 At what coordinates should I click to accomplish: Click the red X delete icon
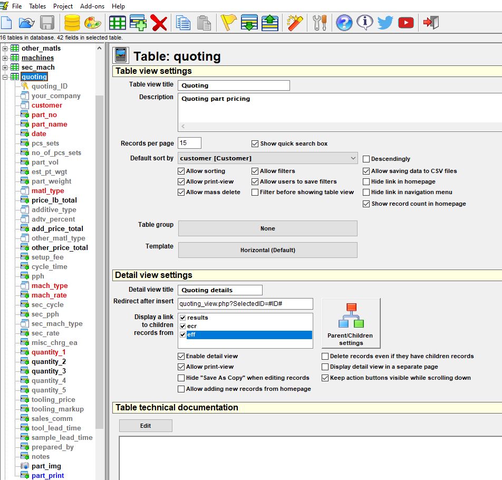tap(159, 23)
